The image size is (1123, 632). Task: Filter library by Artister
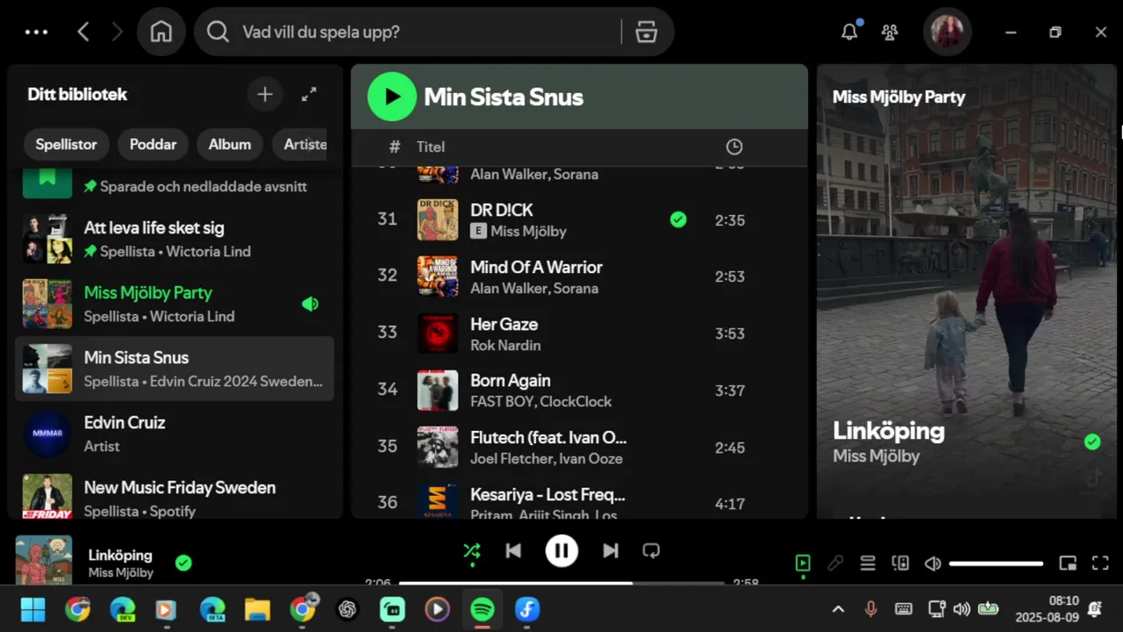point(302,145)
